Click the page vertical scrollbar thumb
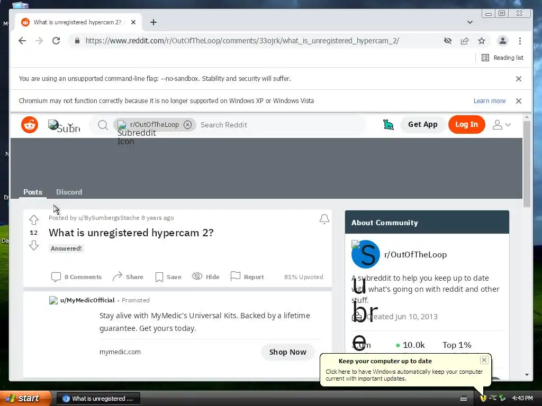The width and height of the screenshot is (542, 406). pos(527,164)
